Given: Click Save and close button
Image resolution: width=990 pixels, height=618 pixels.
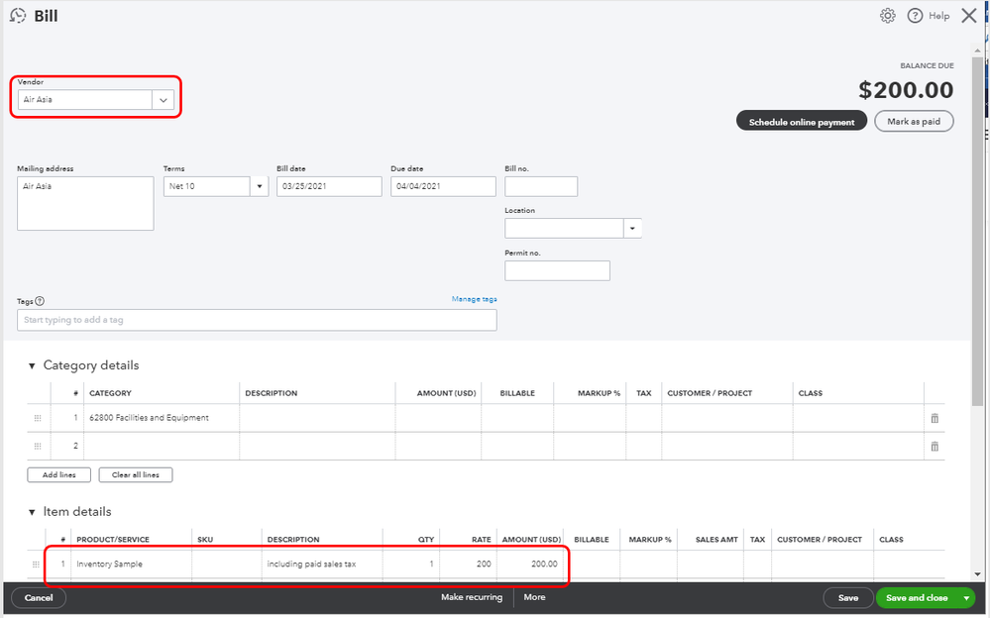Looking at the screenshot, I should 917,598.
